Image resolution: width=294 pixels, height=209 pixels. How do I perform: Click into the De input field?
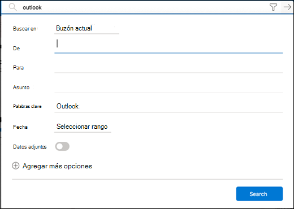pyautogui.click(x=168, y=45)
